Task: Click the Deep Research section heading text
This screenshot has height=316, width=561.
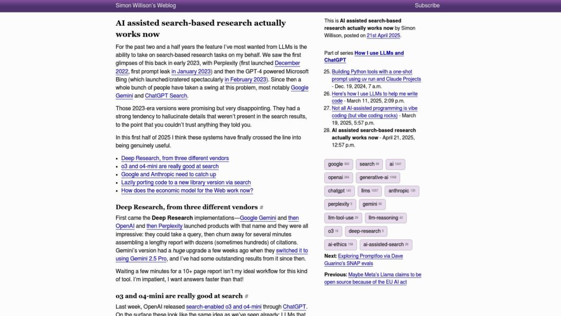Action: point(187,207)
